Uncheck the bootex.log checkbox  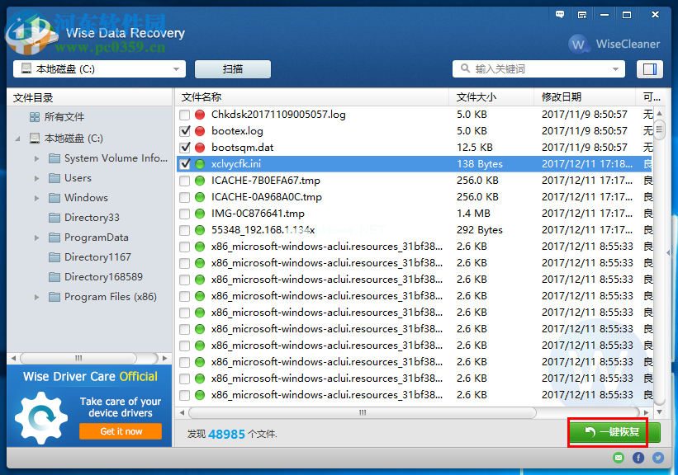185,131
